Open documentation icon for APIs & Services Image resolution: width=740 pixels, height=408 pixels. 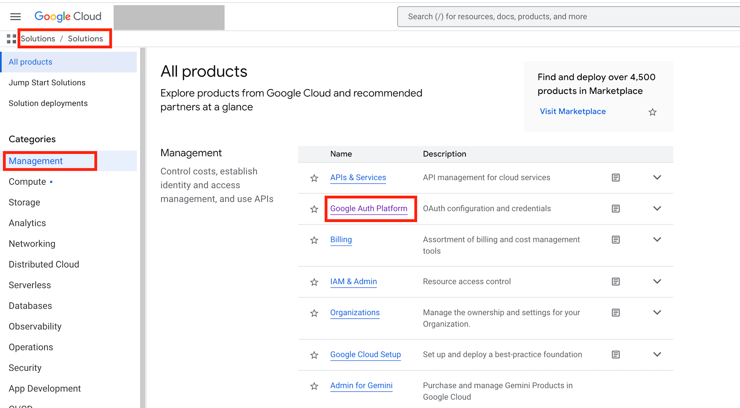[616, 178]
